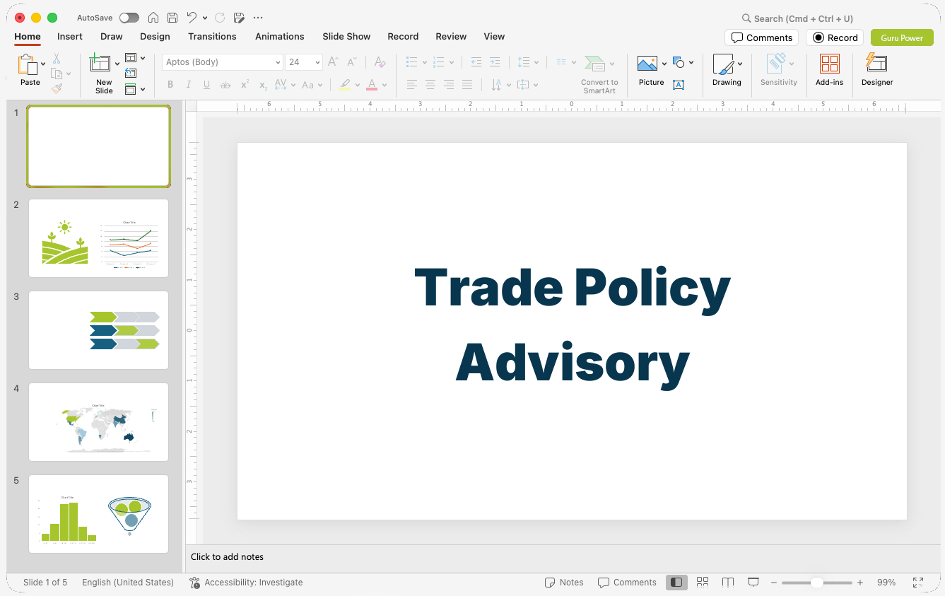Click the Record button at top right
This screenshot has width=945, height=596.
(x=835, y=37)
